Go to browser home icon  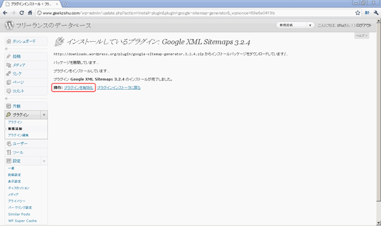click(x=30, y=12)
